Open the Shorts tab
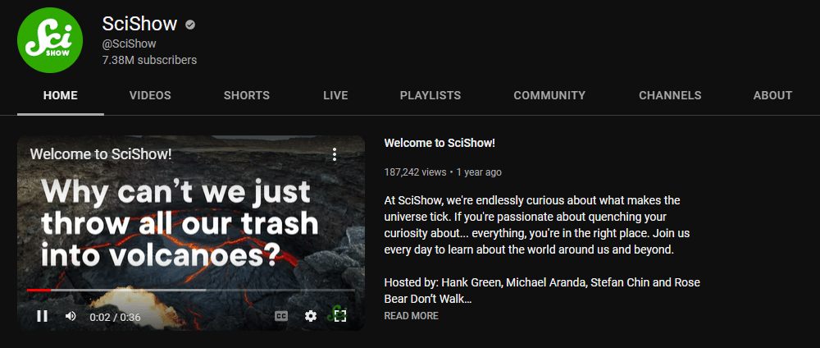Image resolution: width=820 pixels, height=348 pixels. pos(246,95)
